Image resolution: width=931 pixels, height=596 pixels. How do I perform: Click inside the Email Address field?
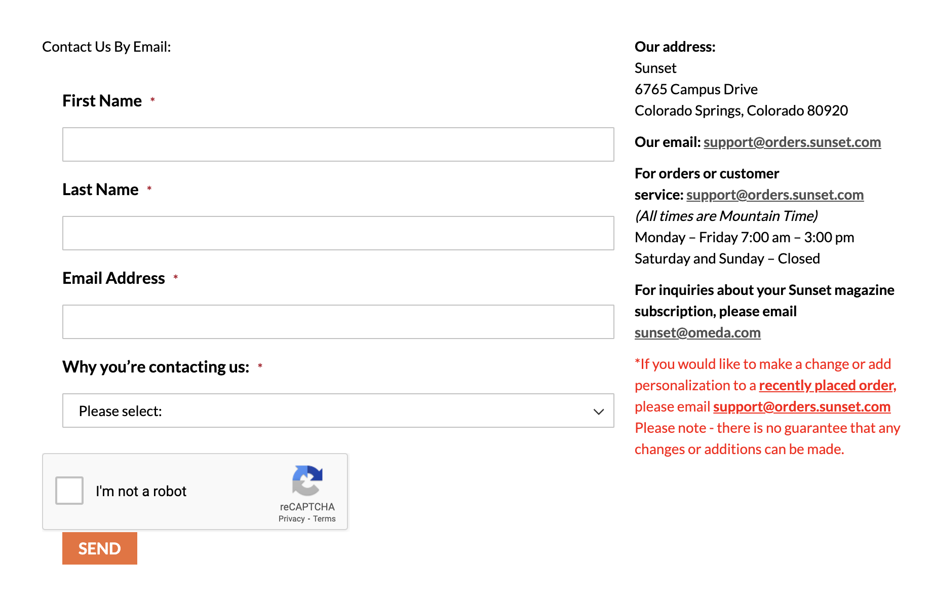coord(338,321)
